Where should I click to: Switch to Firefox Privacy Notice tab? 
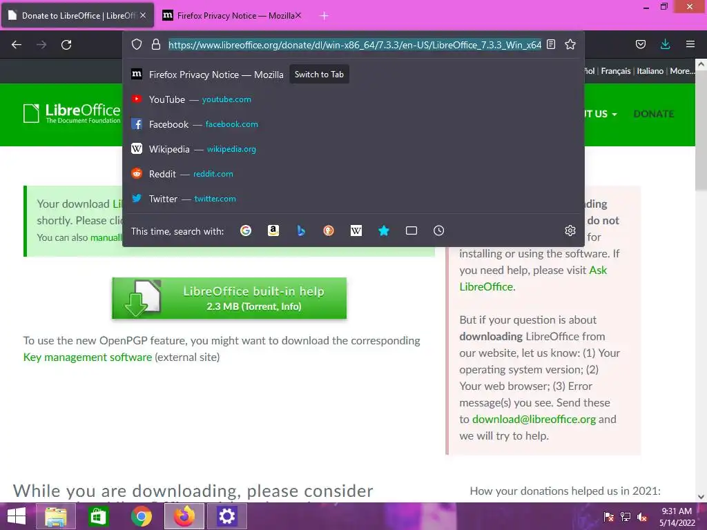coord(232,15)
